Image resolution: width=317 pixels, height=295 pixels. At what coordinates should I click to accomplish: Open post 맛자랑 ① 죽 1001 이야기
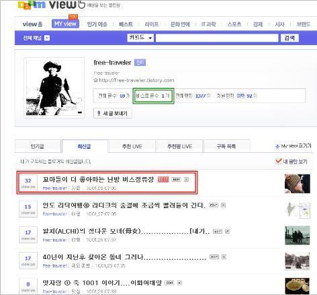102,283
